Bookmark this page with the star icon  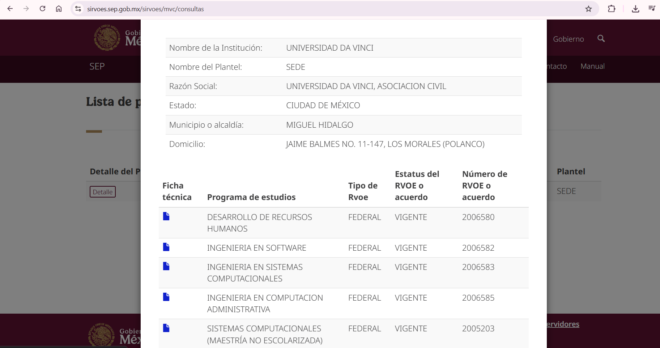588,9
